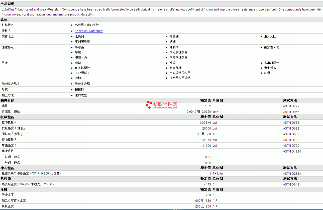Click the specific gravity value "1.52"
The height and width of the screenshot is (210, 323).
pyautogui.click(x=208, y=106)
